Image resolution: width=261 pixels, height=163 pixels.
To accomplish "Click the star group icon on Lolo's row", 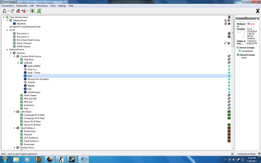I will pos(229,76).
